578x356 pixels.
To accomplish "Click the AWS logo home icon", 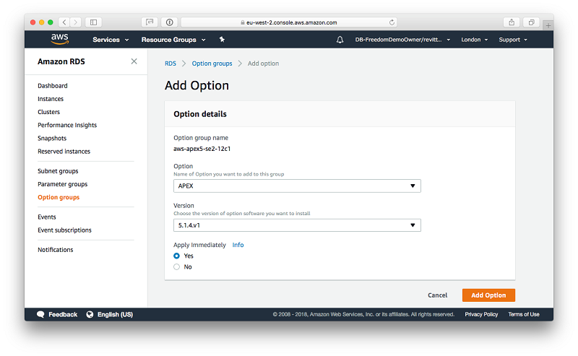I will pyautogui.click(x=60, y=39).
